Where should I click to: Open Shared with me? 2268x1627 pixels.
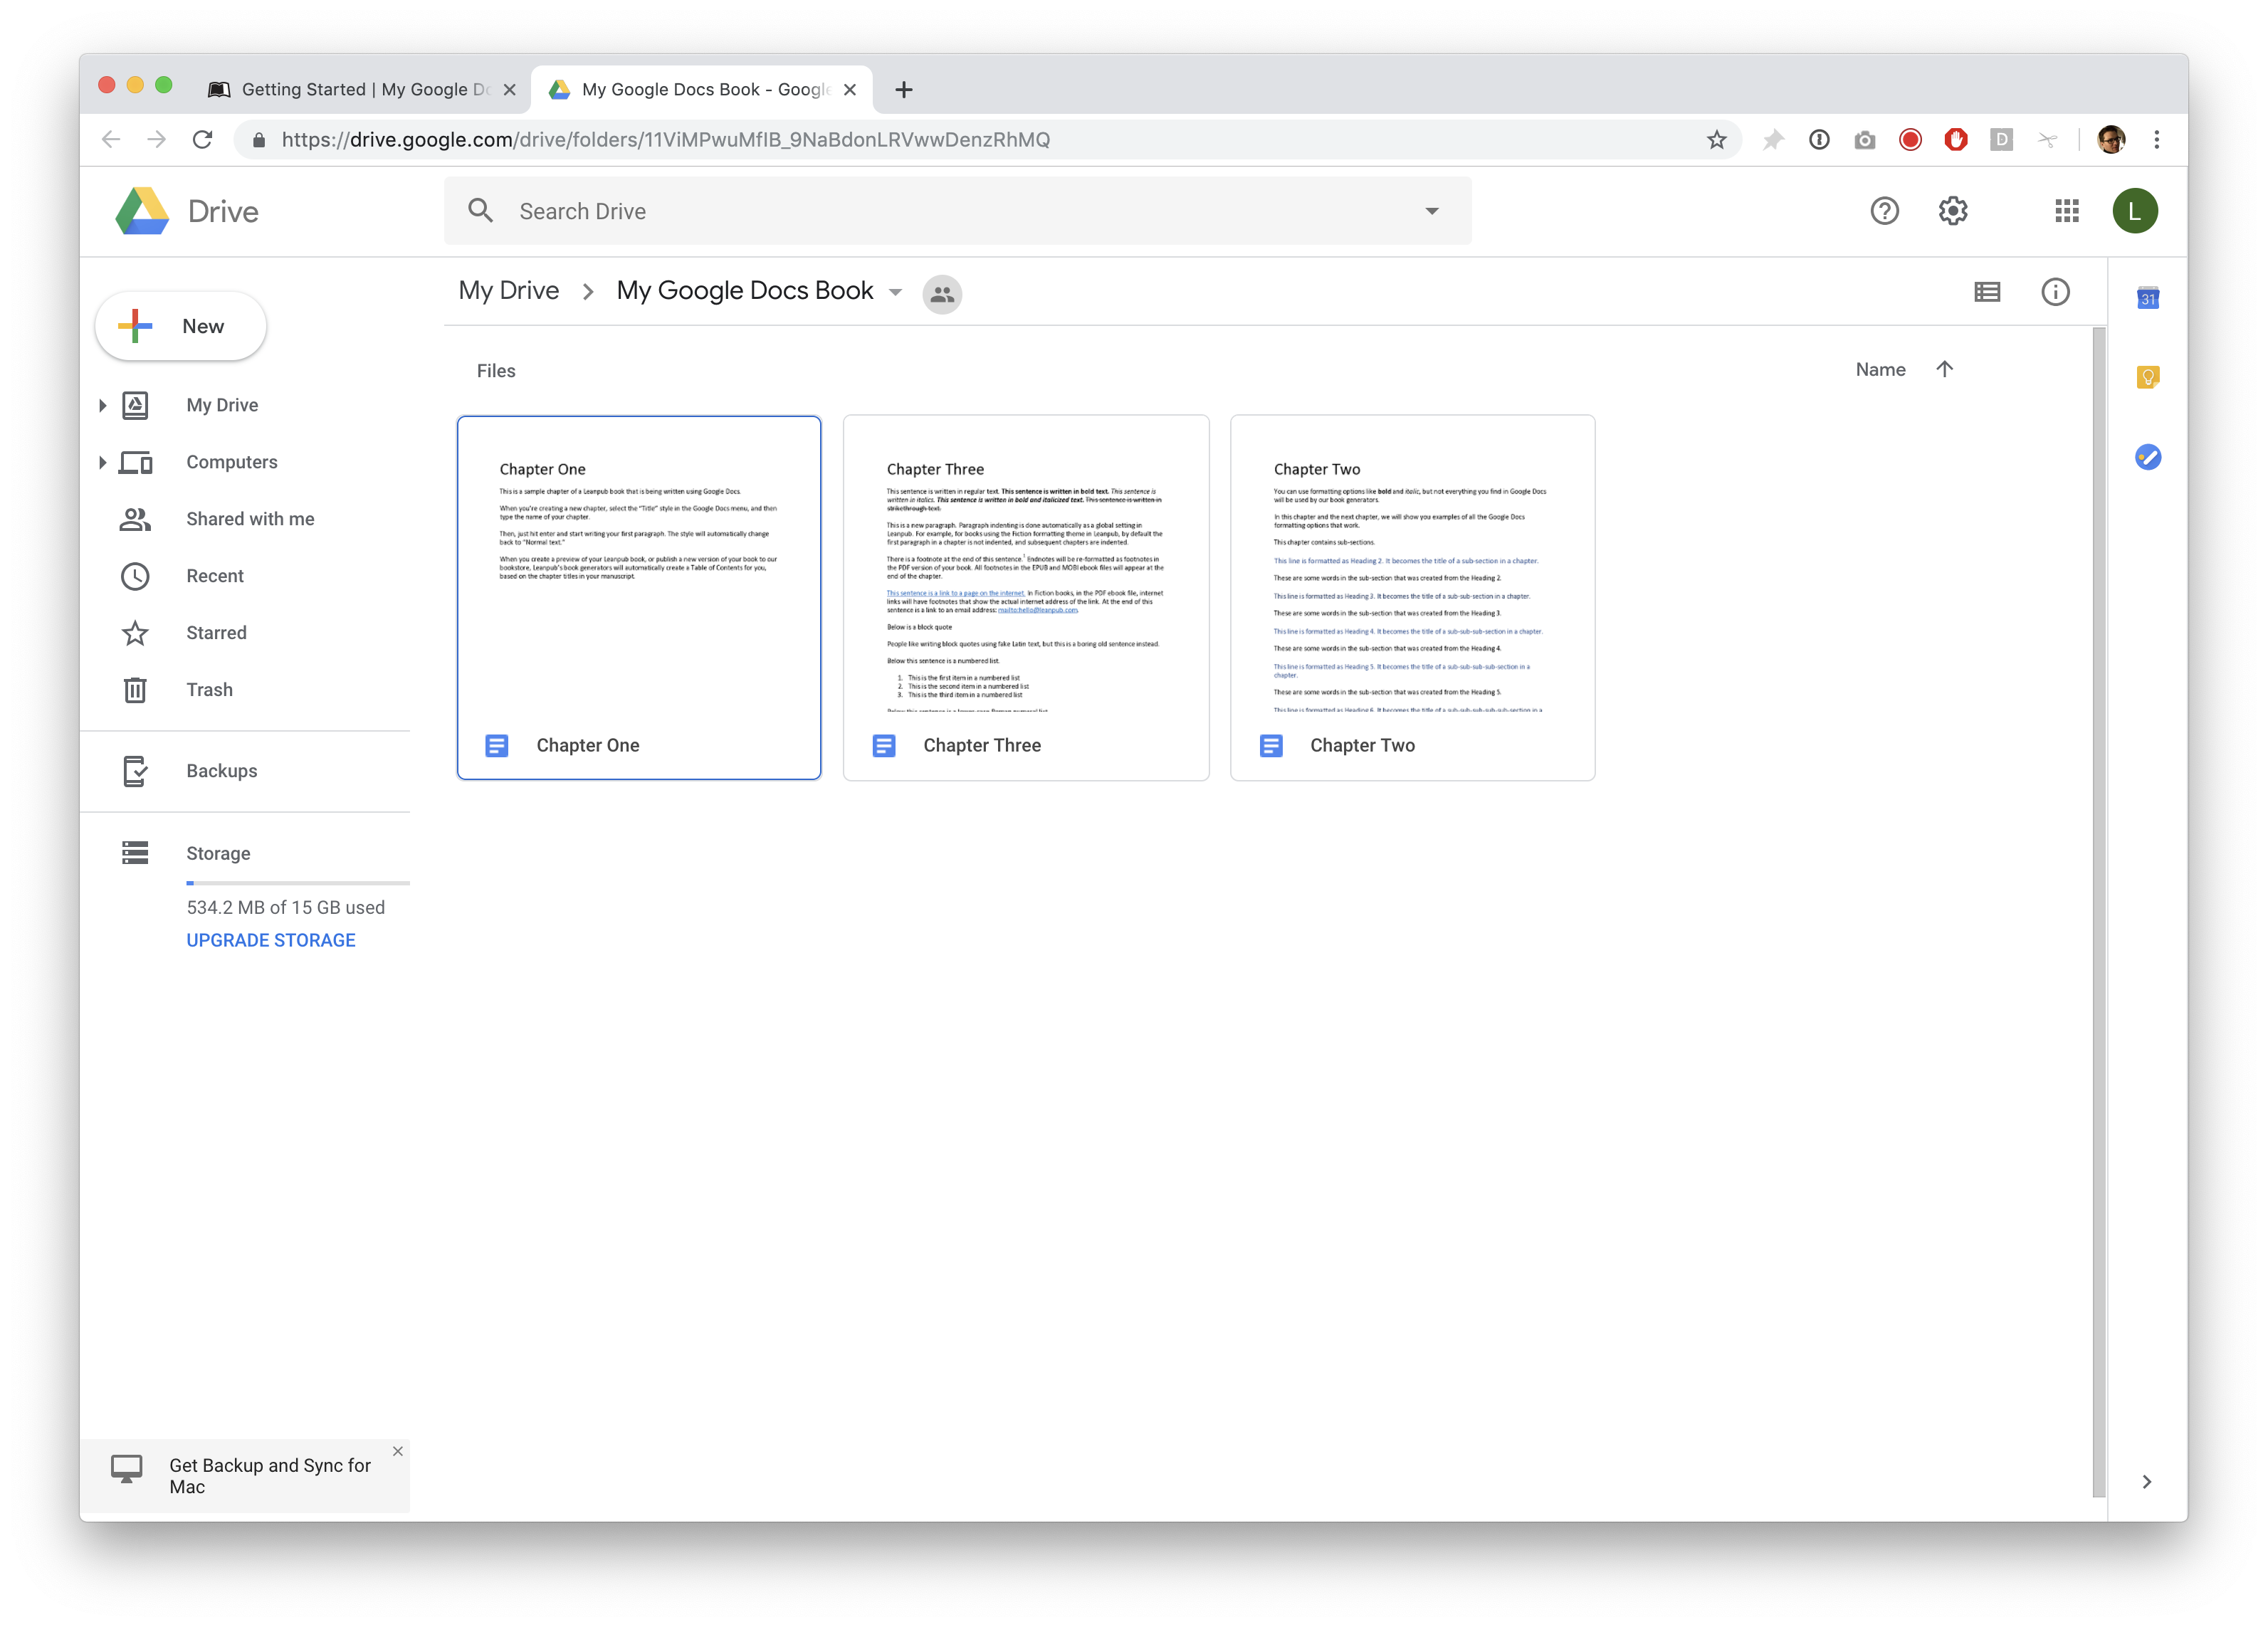[250, 519]
